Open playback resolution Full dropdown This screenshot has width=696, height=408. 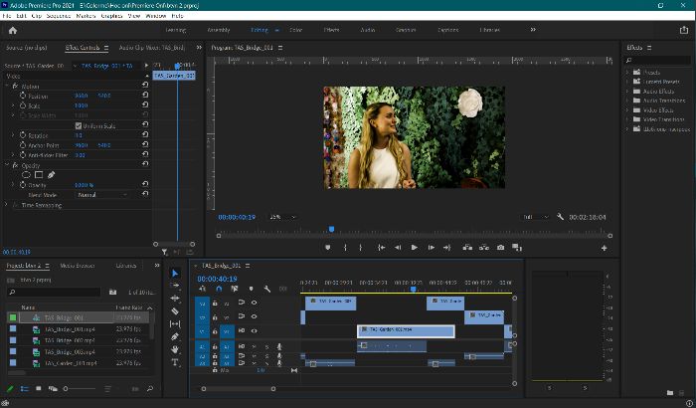(x=536, y=217)
